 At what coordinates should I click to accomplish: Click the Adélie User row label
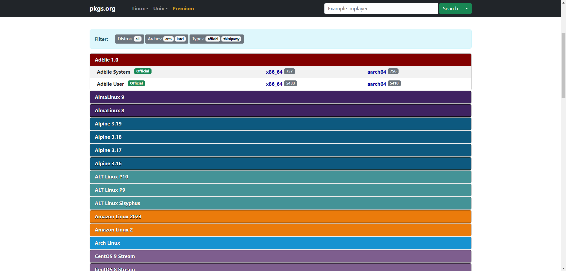click(110, 84)
